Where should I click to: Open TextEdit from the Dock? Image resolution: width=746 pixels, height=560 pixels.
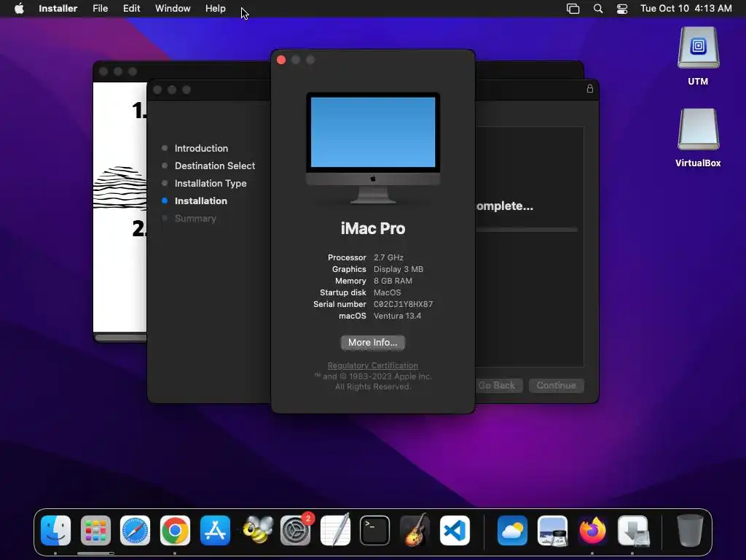tap(335, 531)
